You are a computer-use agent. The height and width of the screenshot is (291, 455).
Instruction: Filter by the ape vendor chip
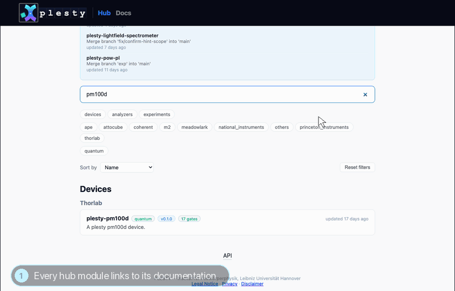click(x=89, y=127)
